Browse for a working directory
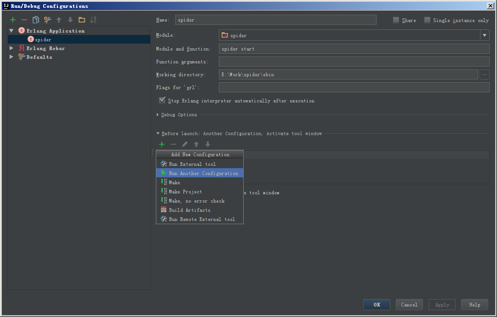 (484, 74)
